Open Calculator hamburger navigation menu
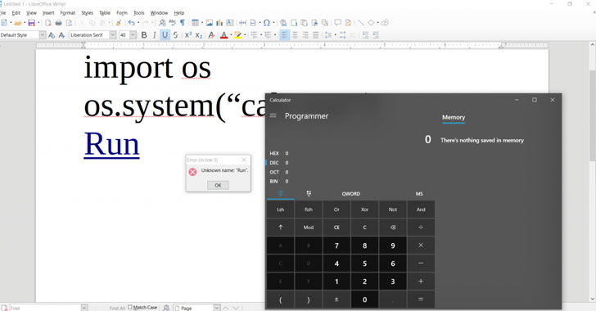 273,115
